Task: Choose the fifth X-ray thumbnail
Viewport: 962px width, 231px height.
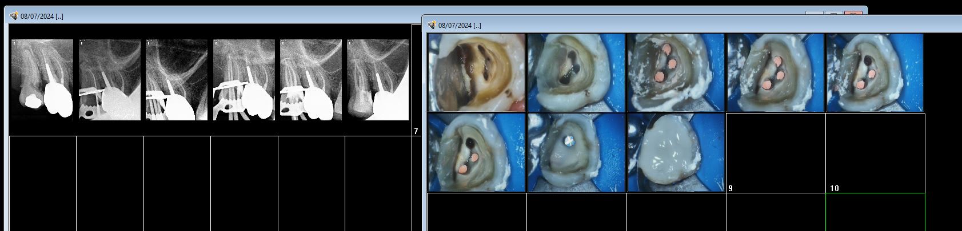Action: click(x=311, y=79)
